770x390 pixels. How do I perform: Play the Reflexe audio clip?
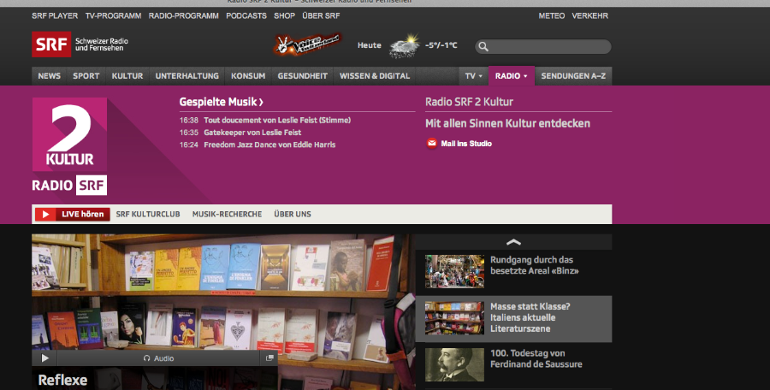coord(44,358)
